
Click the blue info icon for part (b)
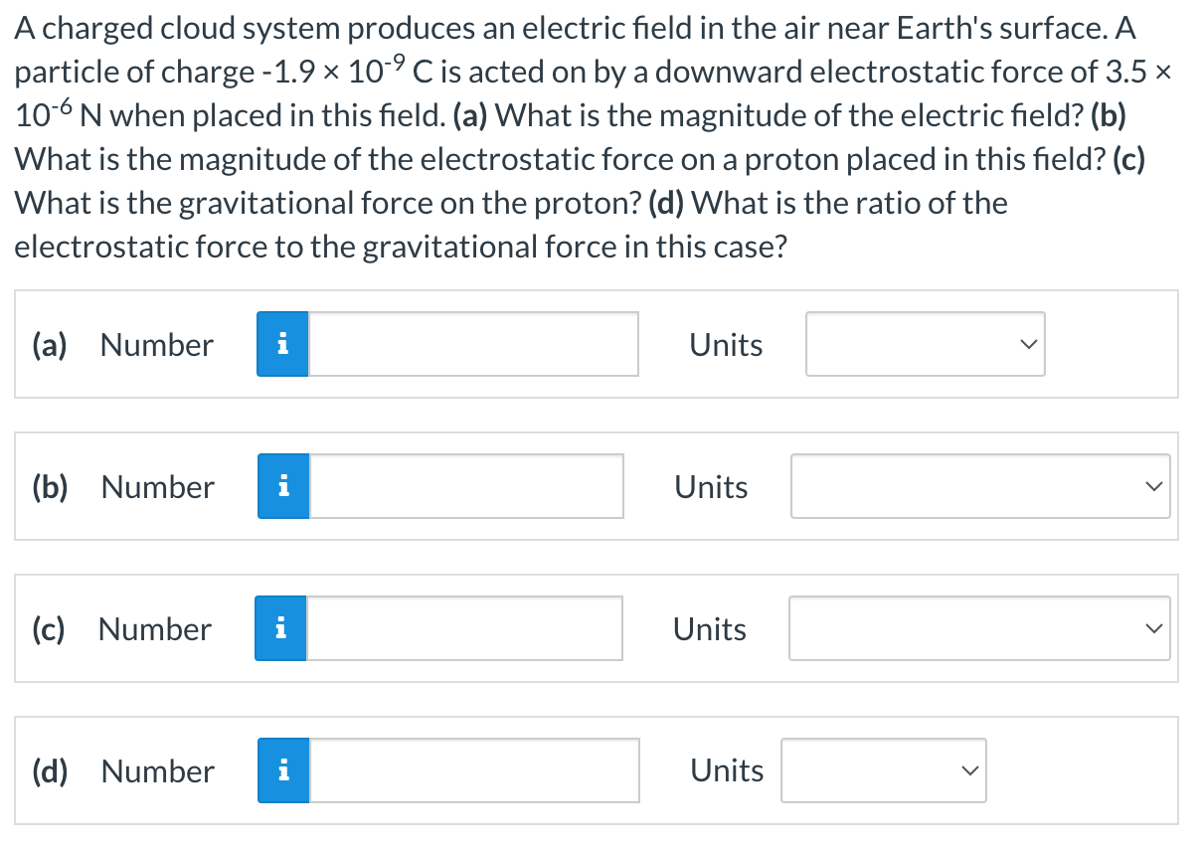(281, 486)
